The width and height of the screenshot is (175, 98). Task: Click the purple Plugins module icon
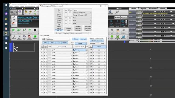20,12
